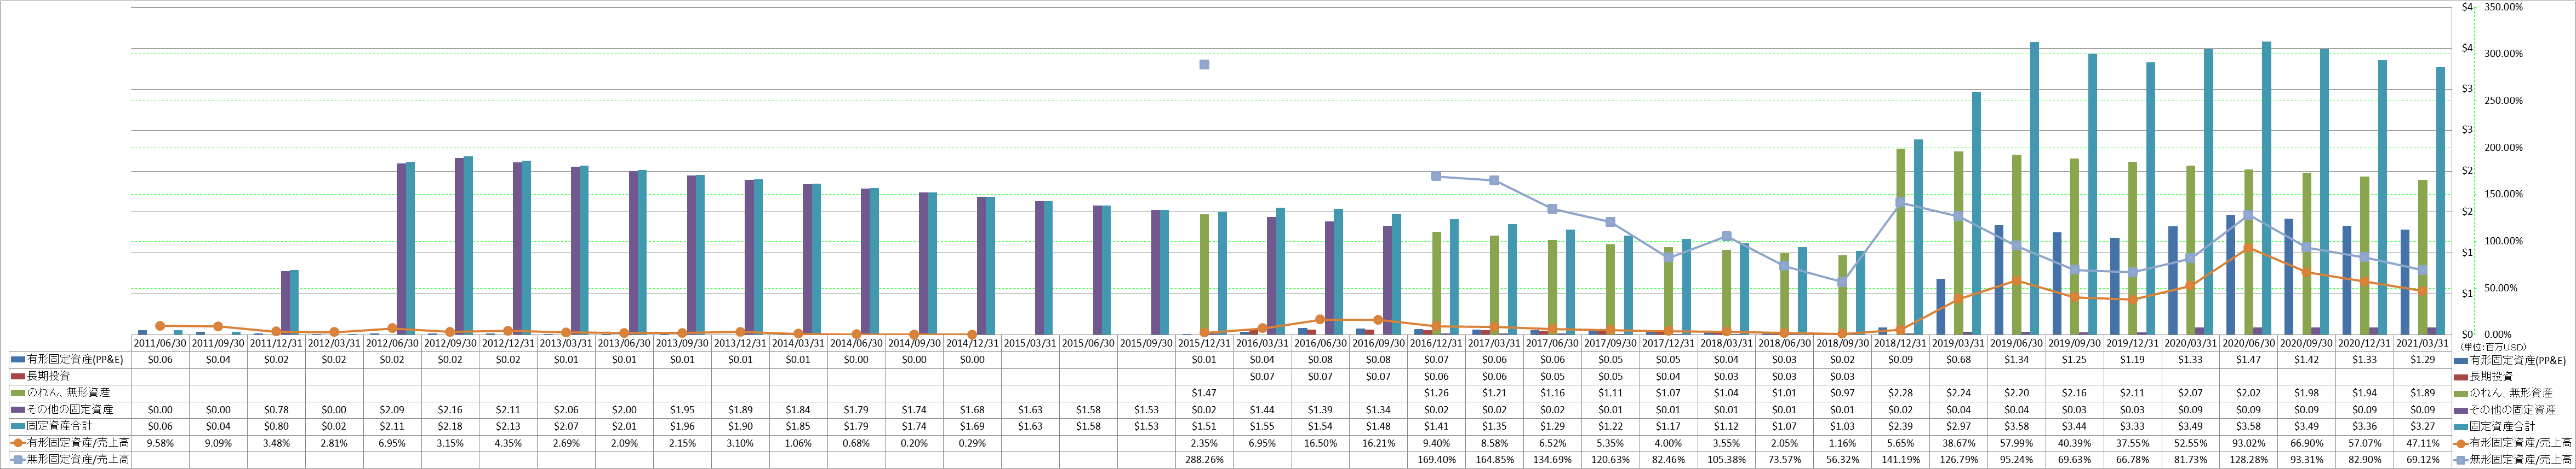The width and height of the screenshot is (2576, 469).
Task: Select the 56.32% cell under 2018/09/30
Action: click(1842, 461)
